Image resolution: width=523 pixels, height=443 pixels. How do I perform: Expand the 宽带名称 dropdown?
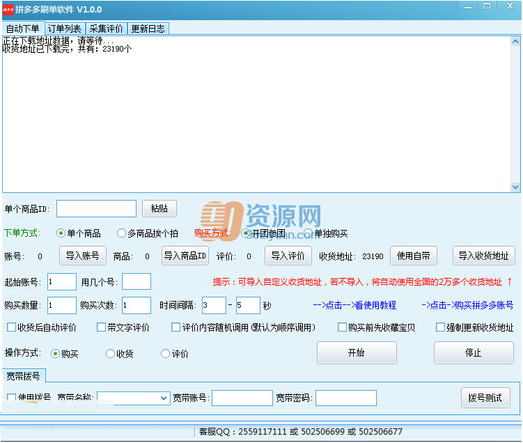pos(163,398)
